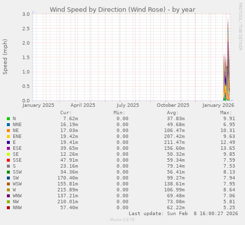Click the N legend color swatch
The height and width of the screenshot is (225, 245).
[8, 119]
